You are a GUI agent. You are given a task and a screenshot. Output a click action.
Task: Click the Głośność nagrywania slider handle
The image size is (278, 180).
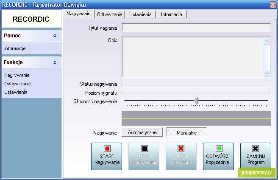197,101
